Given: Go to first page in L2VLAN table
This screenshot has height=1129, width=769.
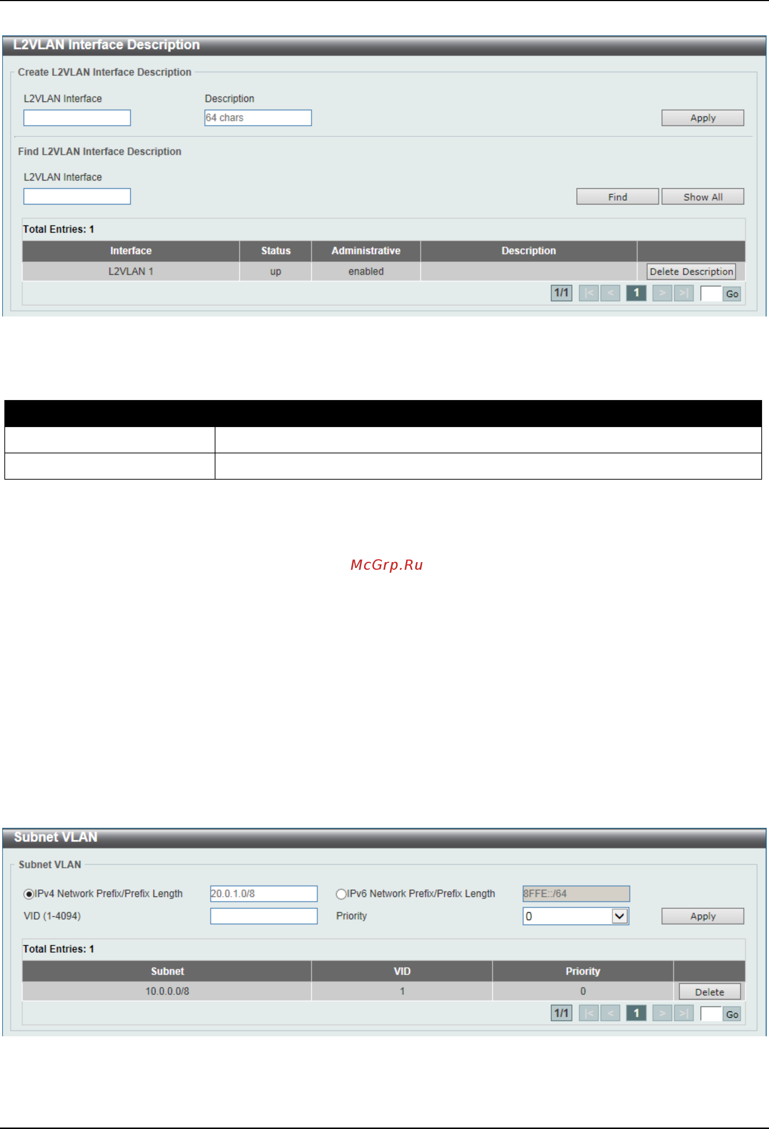Looking at the screenshot, I should 589,293.
